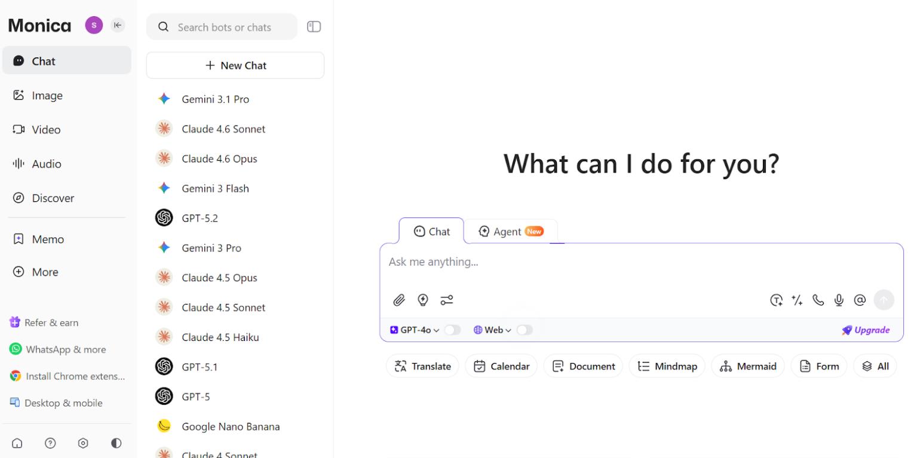Select Gemini 3 Pro bot

tap(235, 248)
